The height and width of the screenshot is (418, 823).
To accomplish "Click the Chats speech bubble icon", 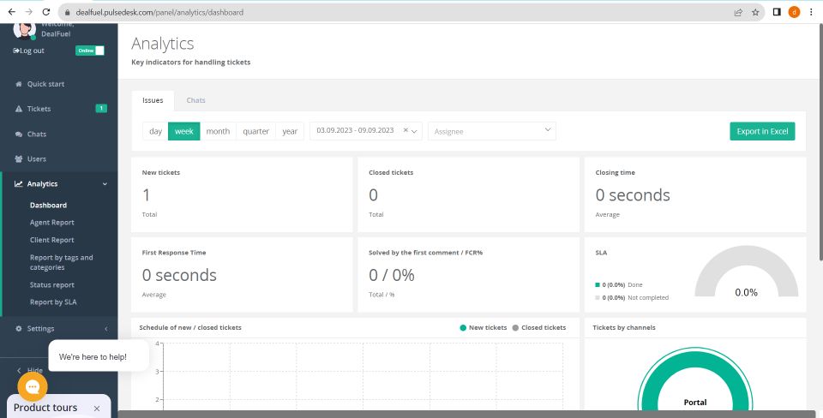I will coord(19,134).
